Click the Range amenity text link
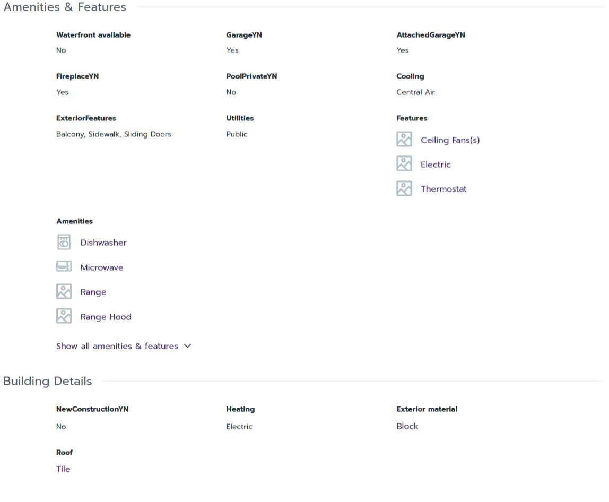The width and height of the screenshot is (609, 502). (x=93, y=292)
